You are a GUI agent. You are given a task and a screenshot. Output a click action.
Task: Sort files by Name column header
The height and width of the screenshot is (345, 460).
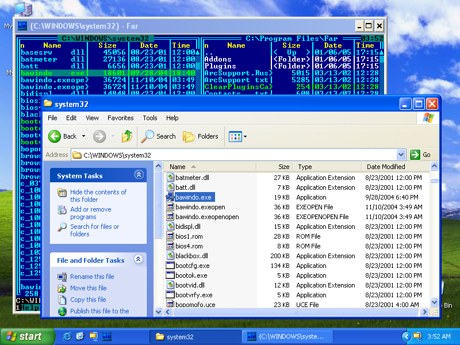(x=209, y=167)
